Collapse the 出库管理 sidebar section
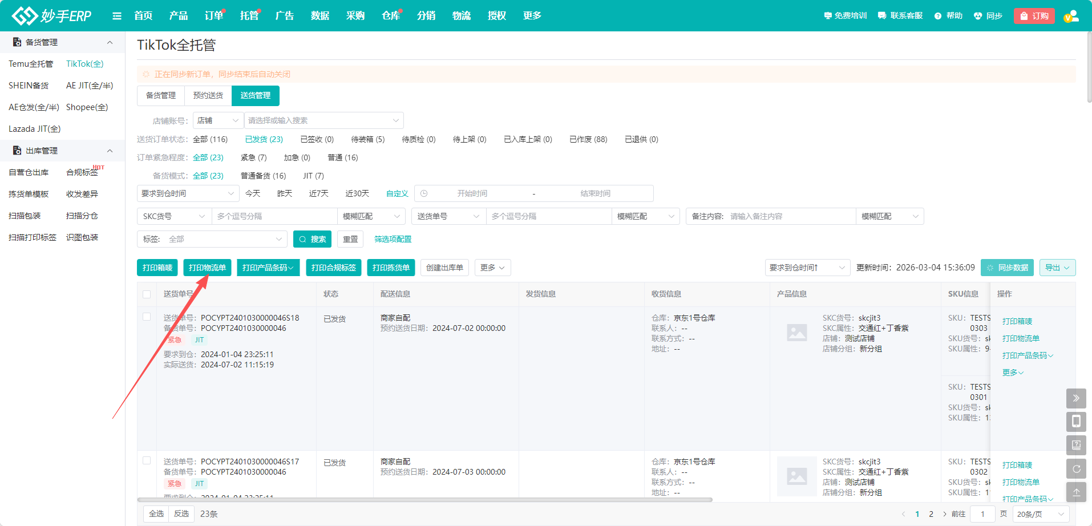The image size is (1092, 526). tap(110, 151)
